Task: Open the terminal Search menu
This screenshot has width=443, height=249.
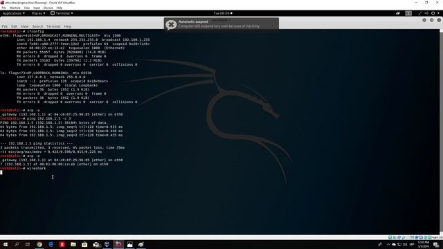Action: [37, 26]
